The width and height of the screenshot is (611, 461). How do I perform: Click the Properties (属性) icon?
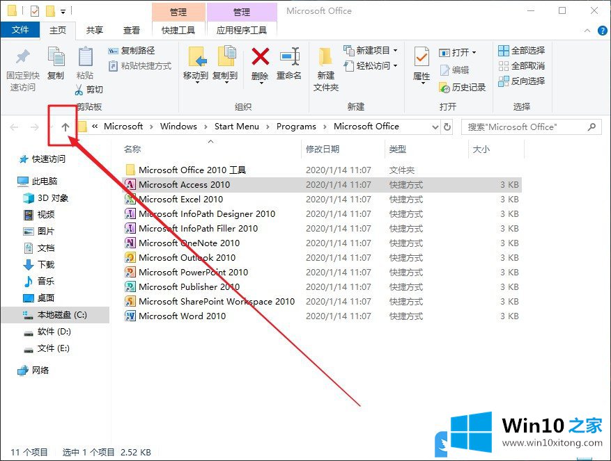[421, 57]
